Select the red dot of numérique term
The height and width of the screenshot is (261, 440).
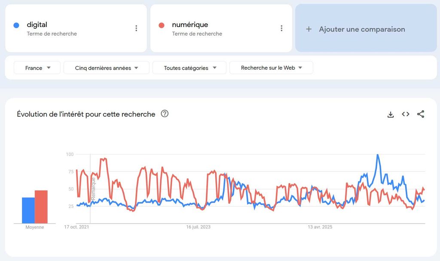coord(162,25)
